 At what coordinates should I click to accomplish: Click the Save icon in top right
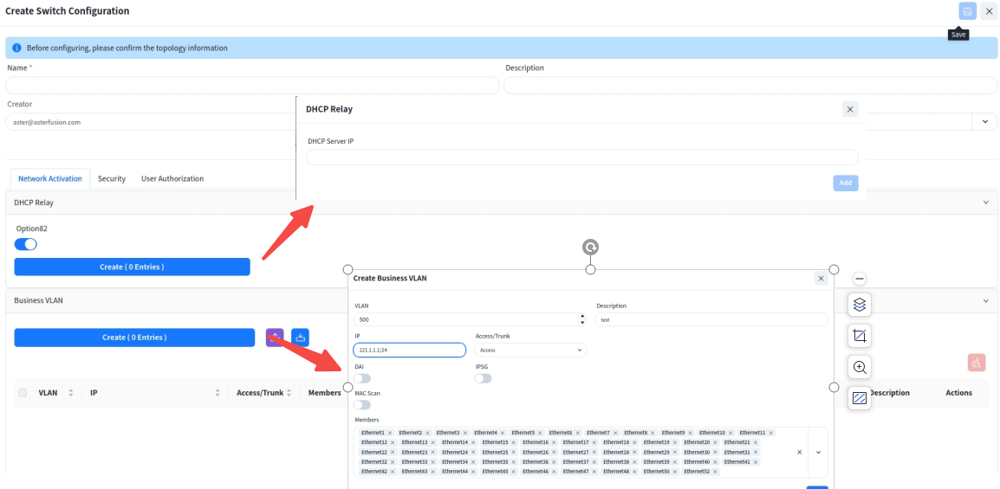967,11
